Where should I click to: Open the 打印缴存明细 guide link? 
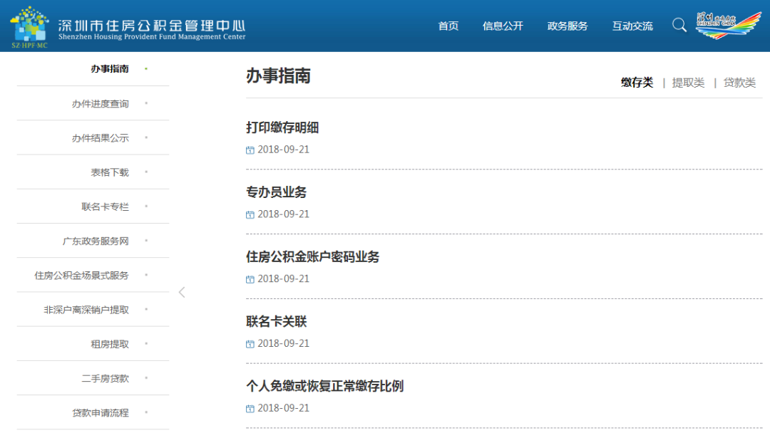coord(282,128)
